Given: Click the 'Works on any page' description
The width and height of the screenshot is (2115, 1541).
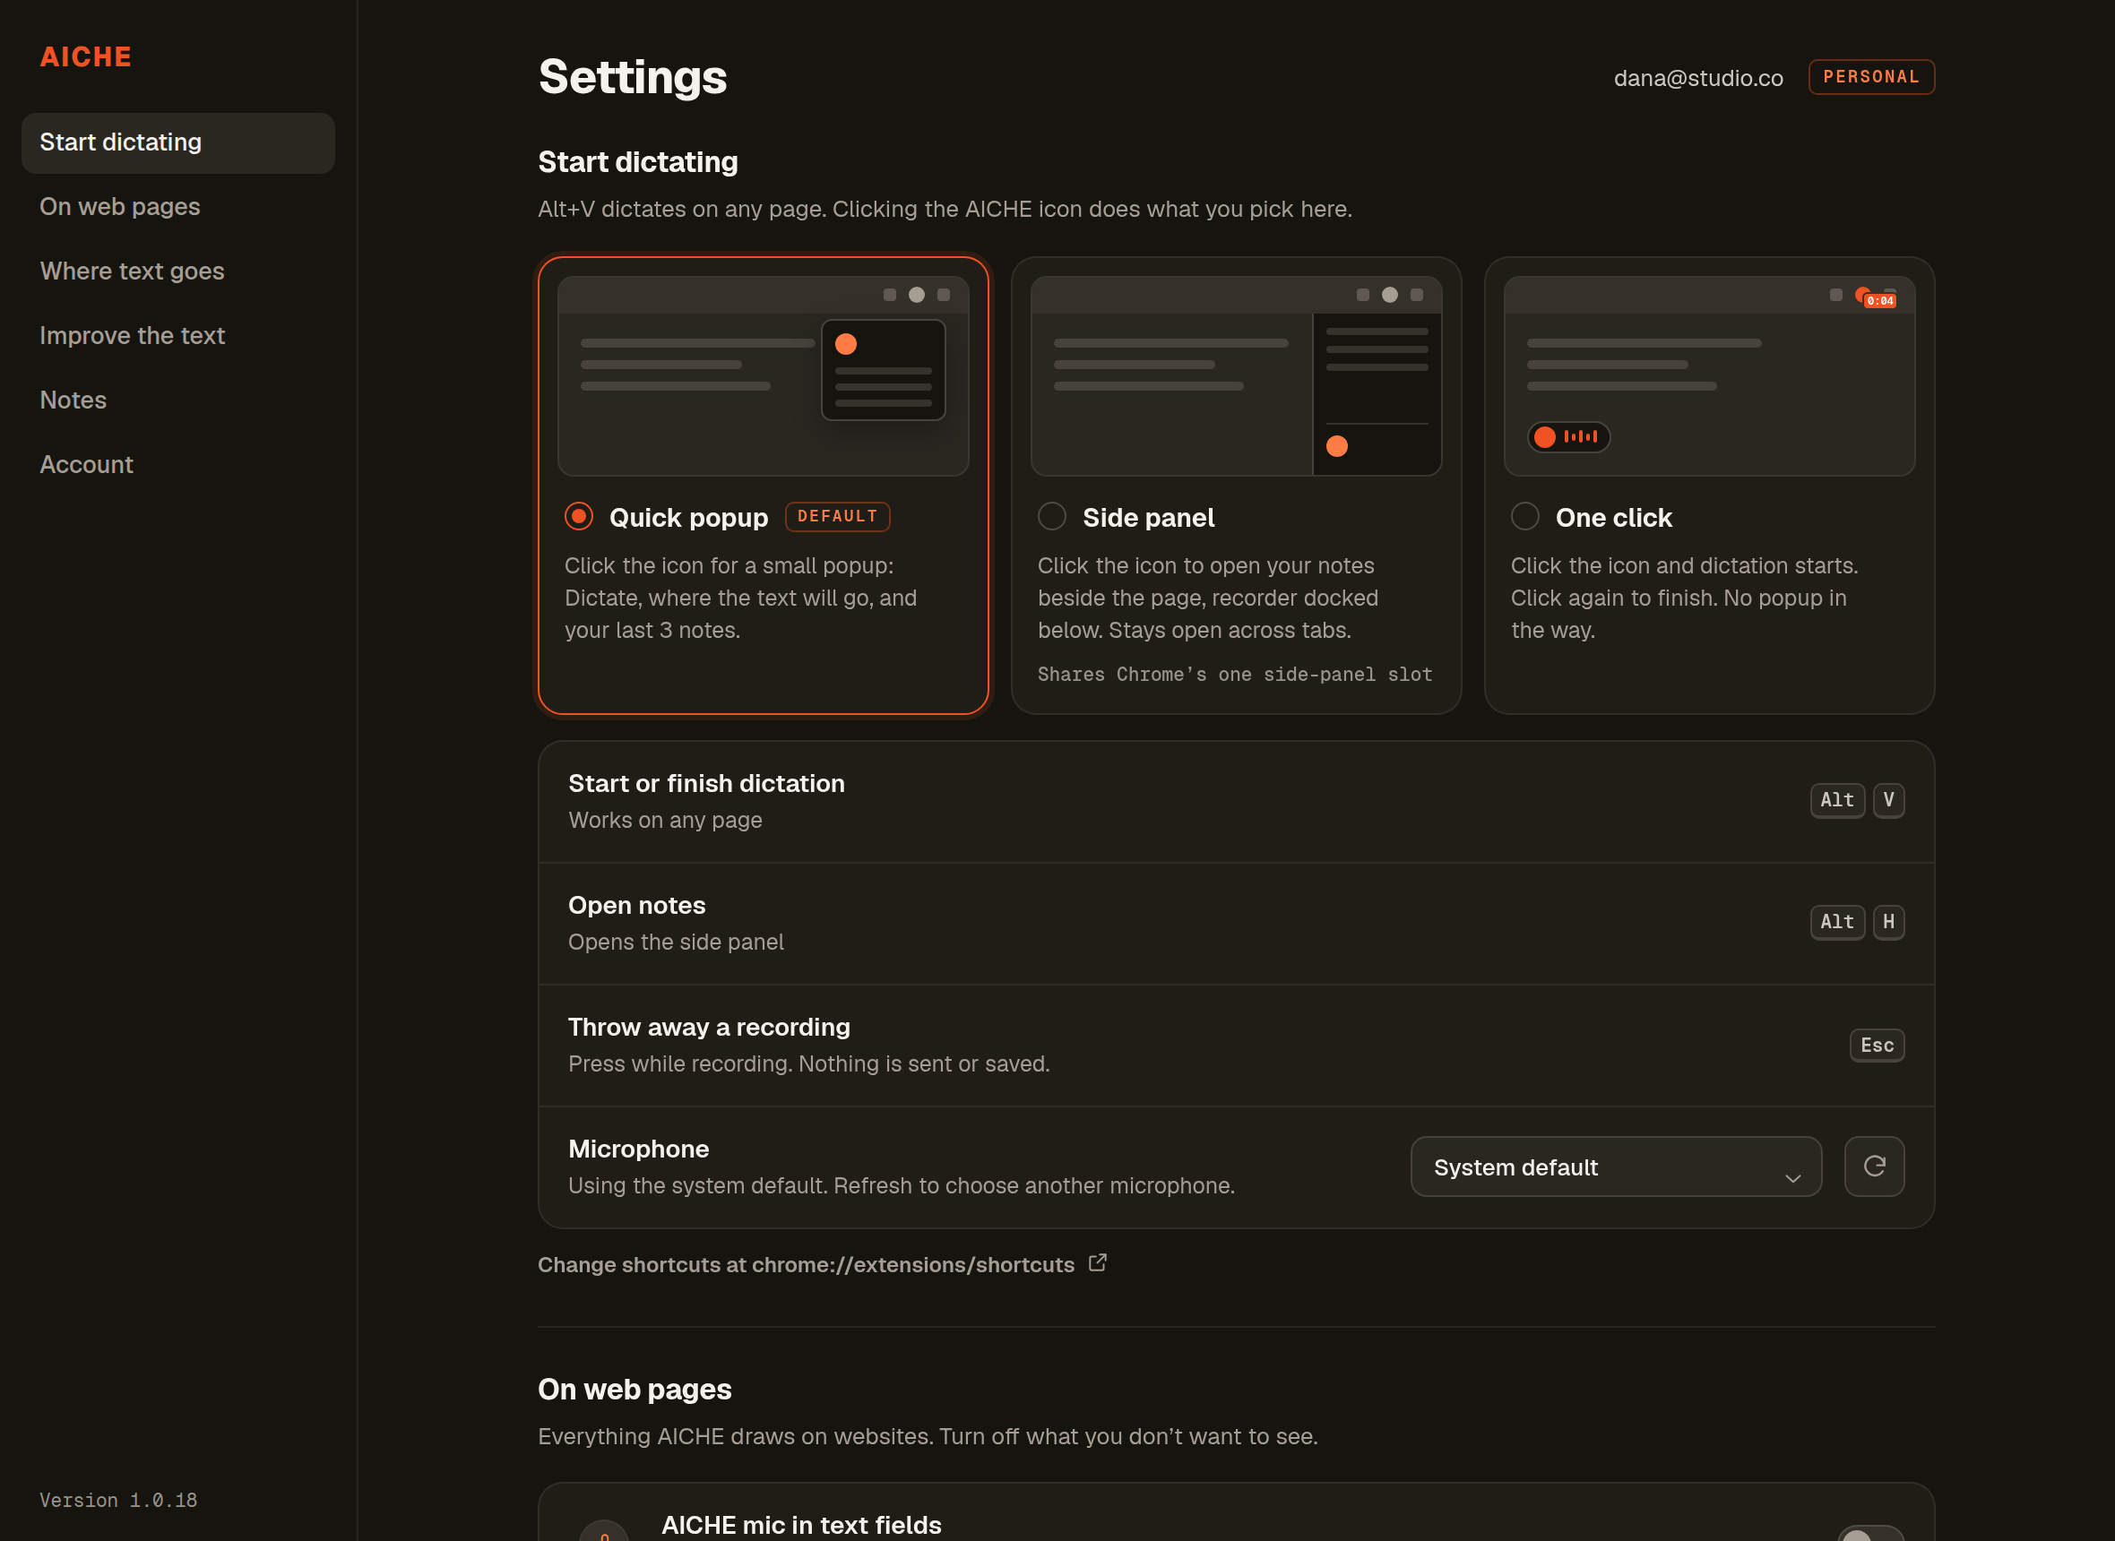Looking at the screenshot, I should point(665,821).
